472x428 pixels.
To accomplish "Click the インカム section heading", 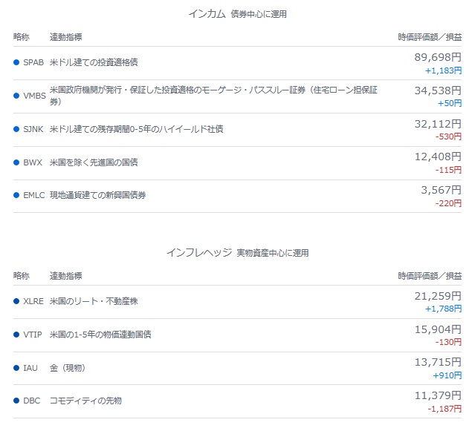I will click(x=207, y=14).
